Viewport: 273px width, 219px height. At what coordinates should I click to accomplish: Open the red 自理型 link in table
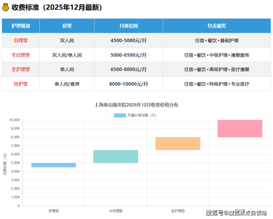[21, 41]
